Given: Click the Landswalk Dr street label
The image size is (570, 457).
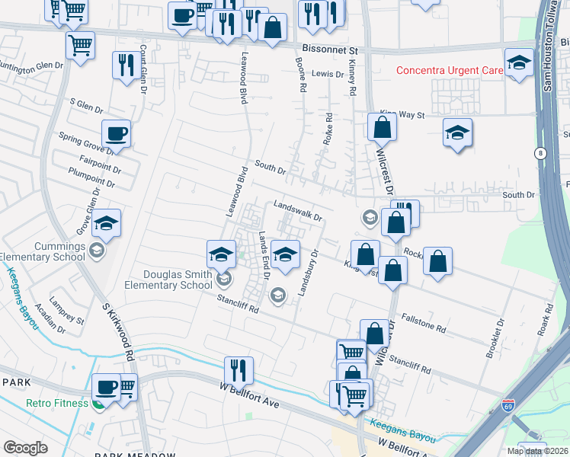Looking at the screenshot, I should (298, 211).
